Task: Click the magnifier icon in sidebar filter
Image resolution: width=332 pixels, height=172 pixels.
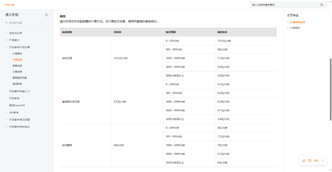Action: click(6, 23)
